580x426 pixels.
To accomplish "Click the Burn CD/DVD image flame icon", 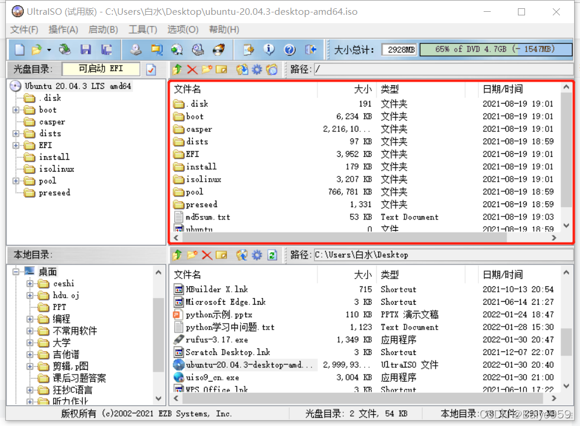I will pos(219,49).
